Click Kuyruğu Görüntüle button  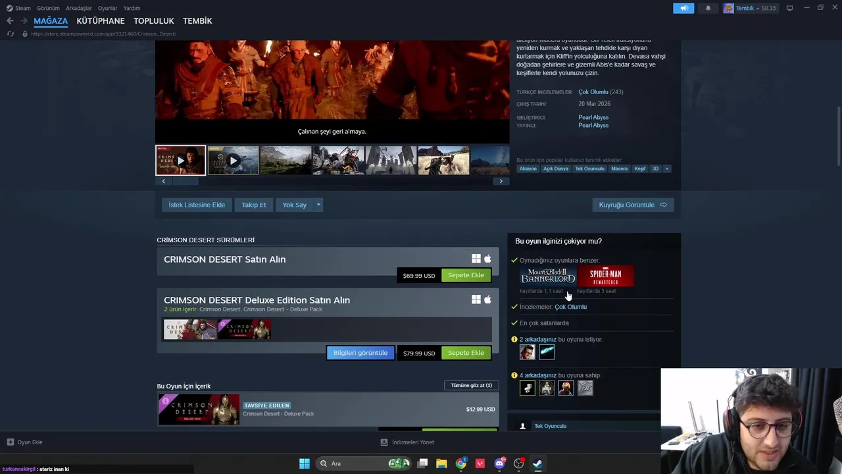pos(633,205)
